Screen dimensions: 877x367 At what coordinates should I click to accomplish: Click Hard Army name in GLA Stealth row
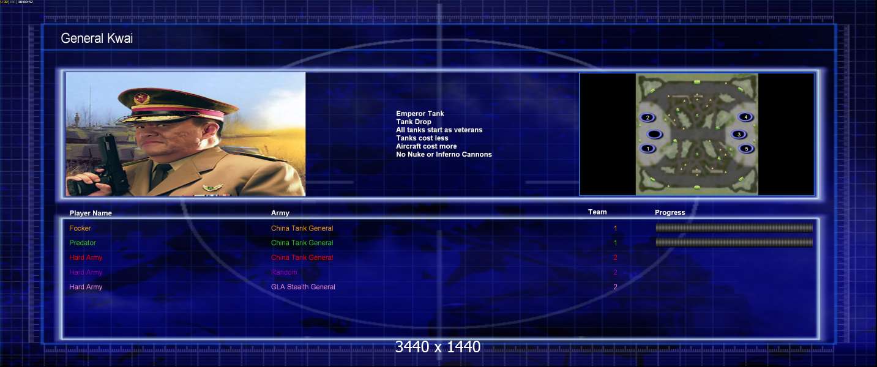tap(86, 287)
